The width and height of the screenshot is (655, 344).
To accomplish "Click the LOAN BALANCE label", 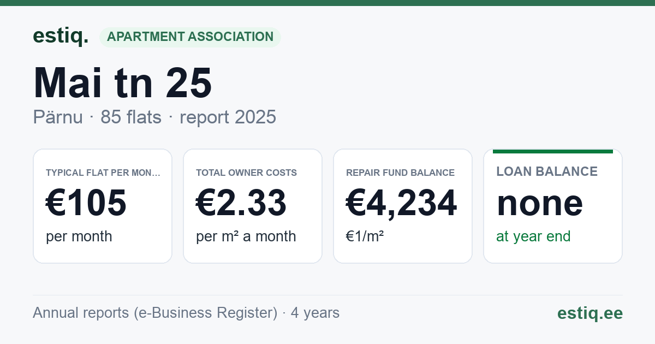I will (547, 171).
